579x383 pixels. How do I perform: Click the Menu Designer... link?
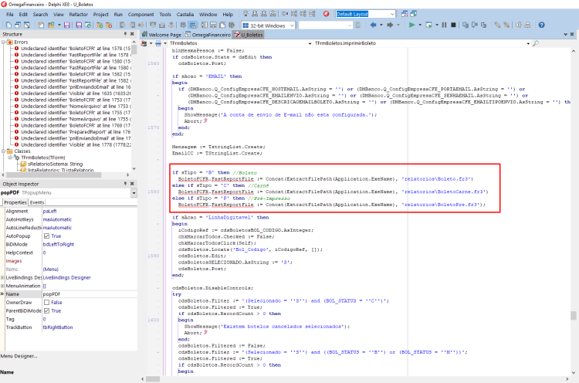click(19, 357)
